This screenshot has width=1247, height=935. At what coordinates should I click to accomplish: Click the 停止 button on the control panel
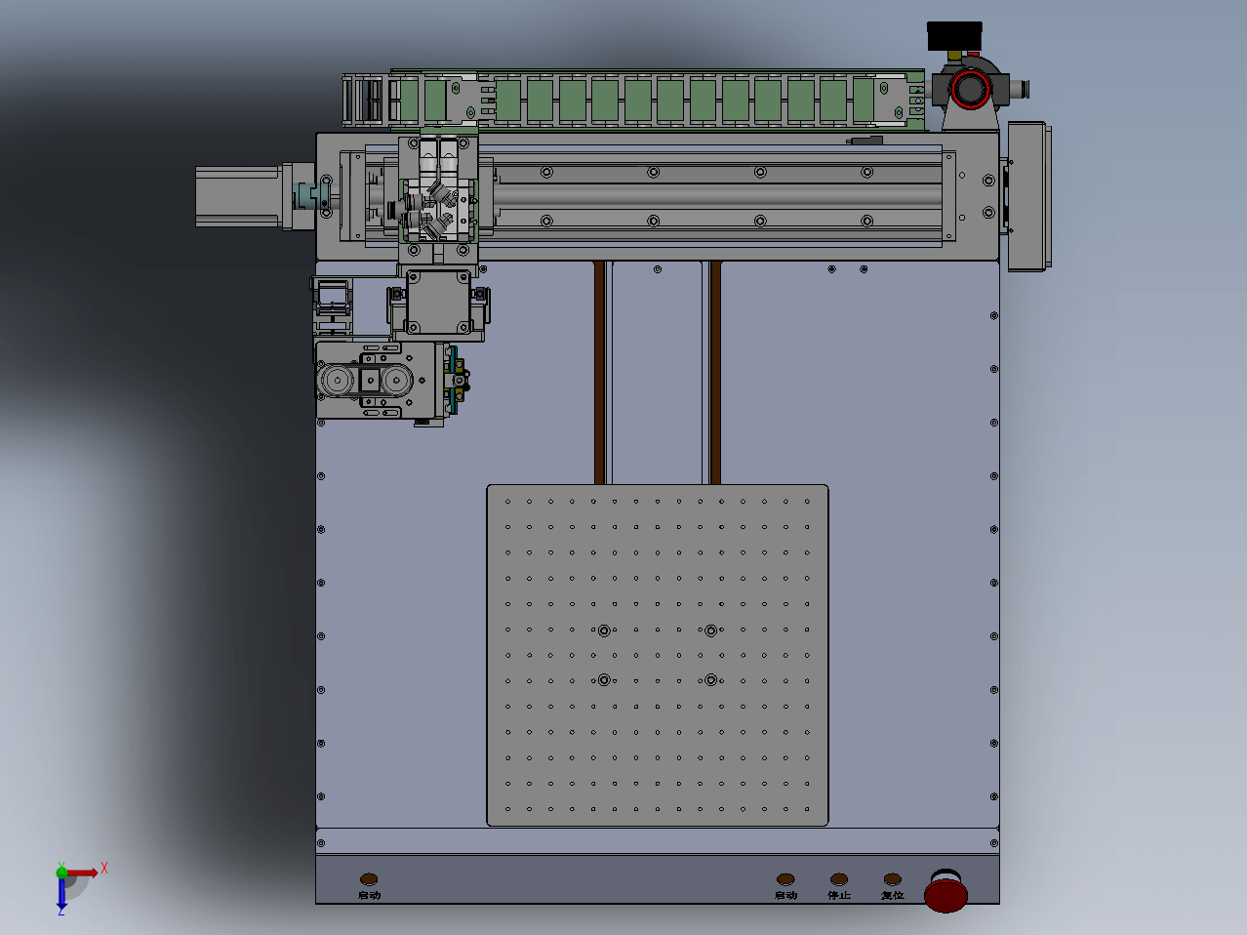click(x=839, y=879)
